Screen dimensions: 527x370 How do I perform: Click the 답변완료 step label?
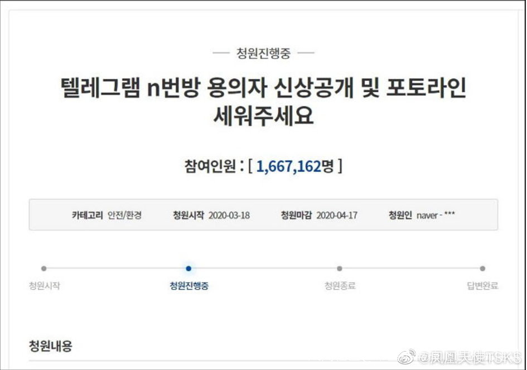pos(482,286)
